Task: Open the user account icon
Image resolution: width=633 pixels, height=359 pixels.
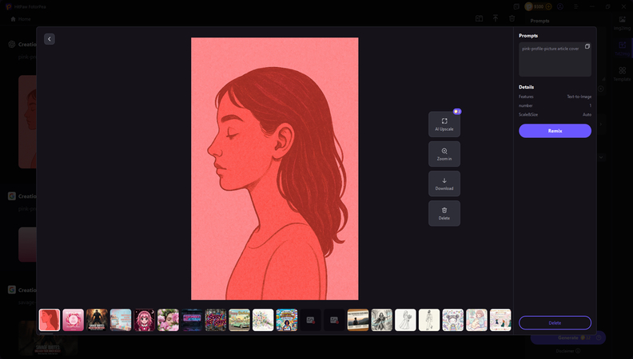Action: pyautogui.click(x=561, y=6)
